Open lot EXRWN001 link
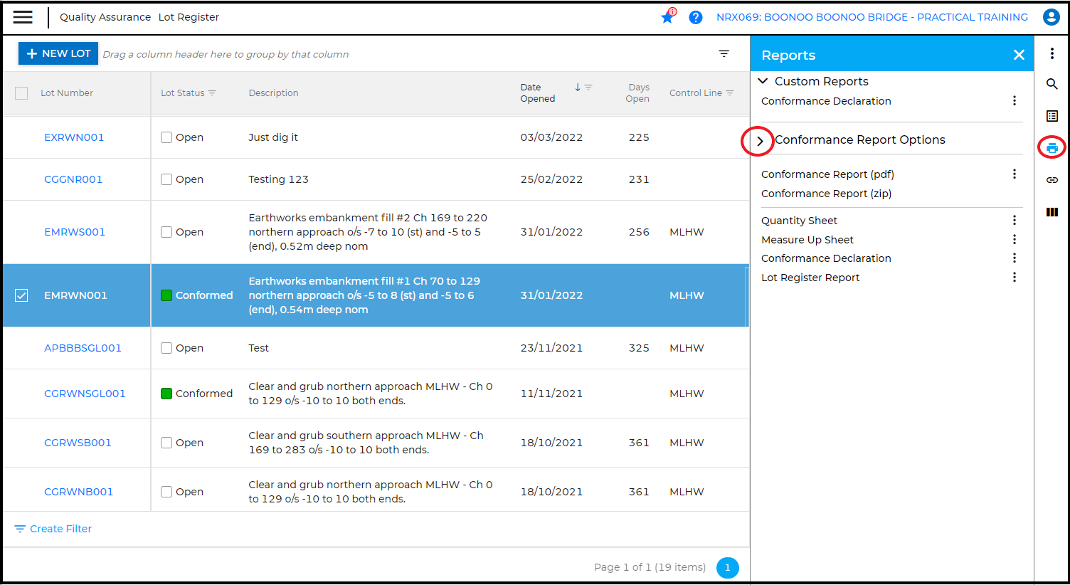Viewport: 1070px width, 585px height. (x=74, y=137)
